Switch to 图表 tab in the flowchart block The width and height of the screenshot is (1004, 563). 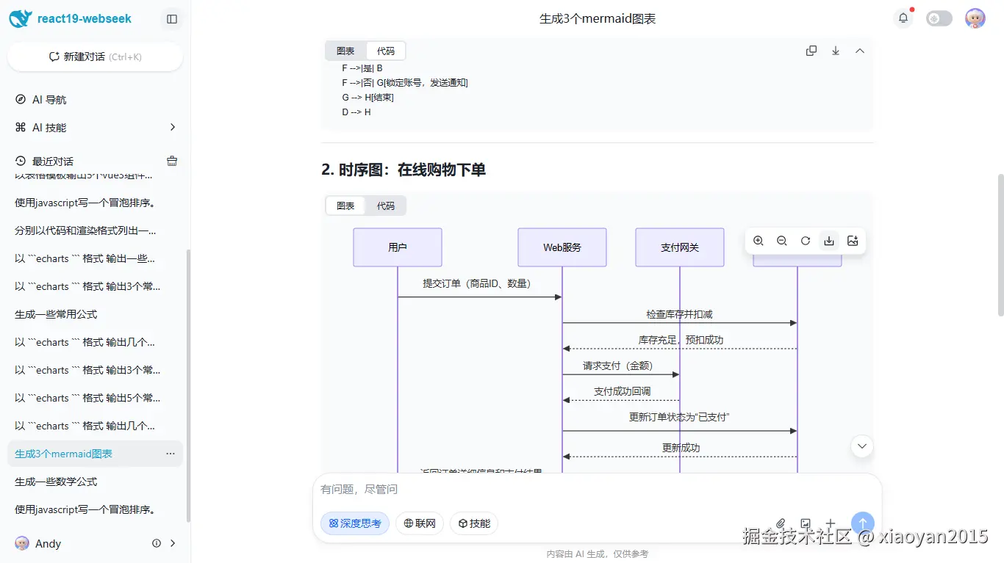(345, 51)
